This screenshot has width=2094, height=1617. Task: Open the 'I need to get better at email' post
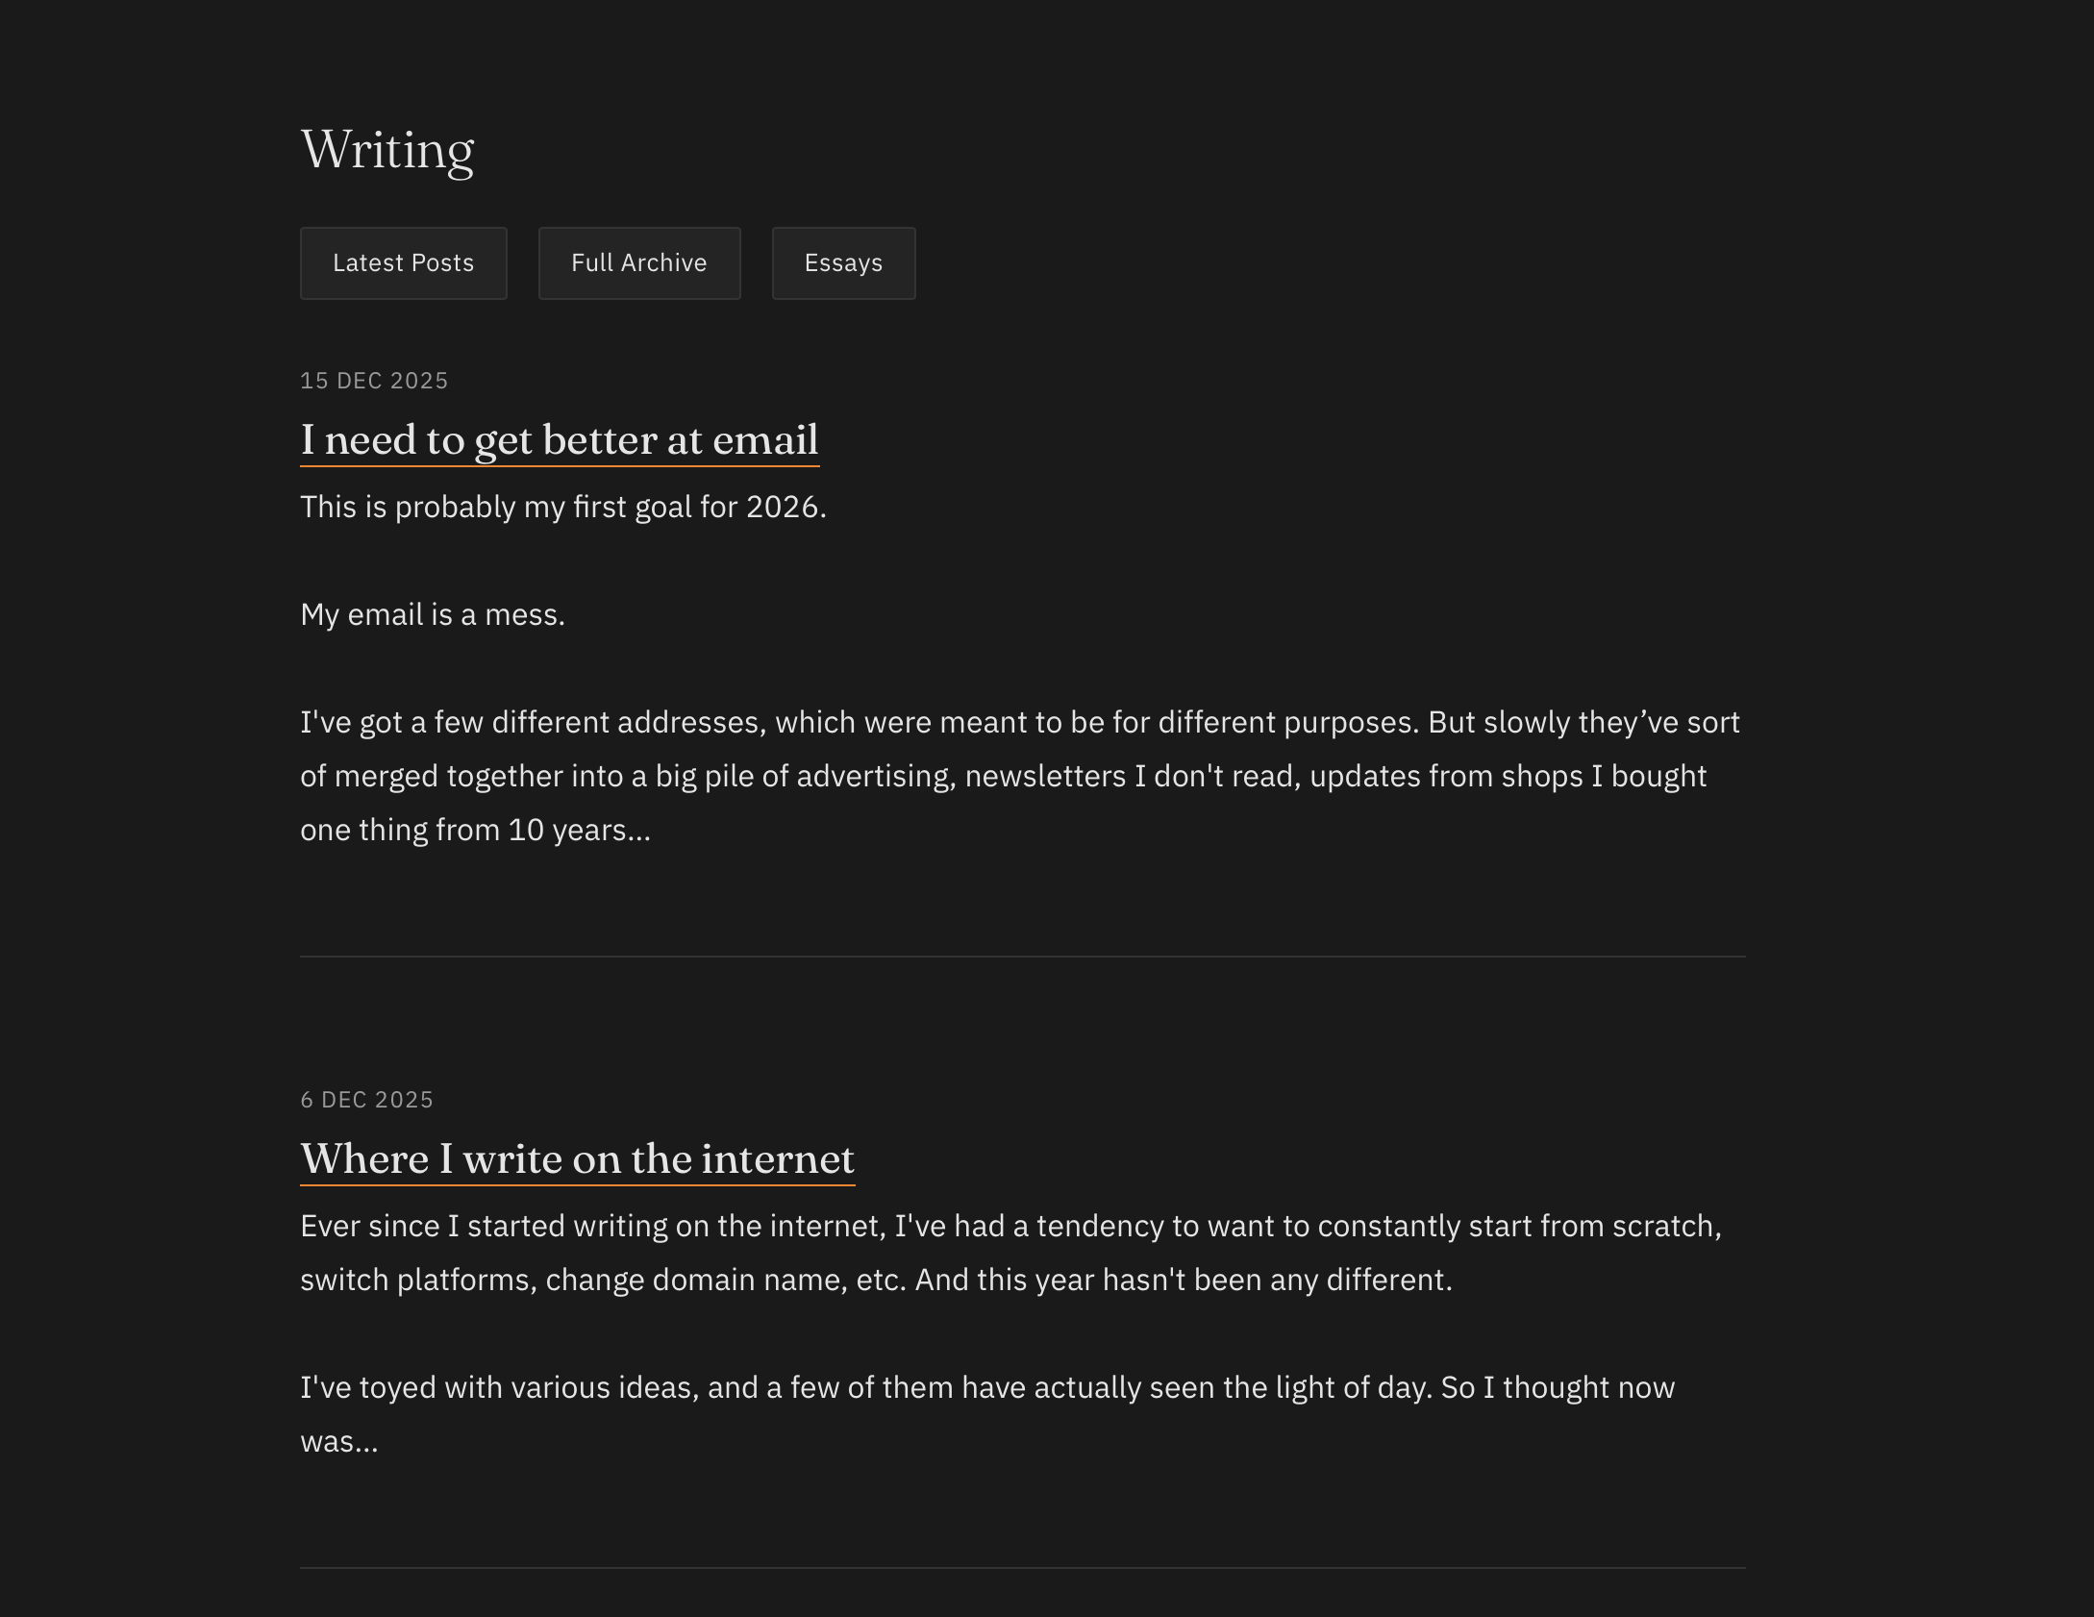click(559, 440)
